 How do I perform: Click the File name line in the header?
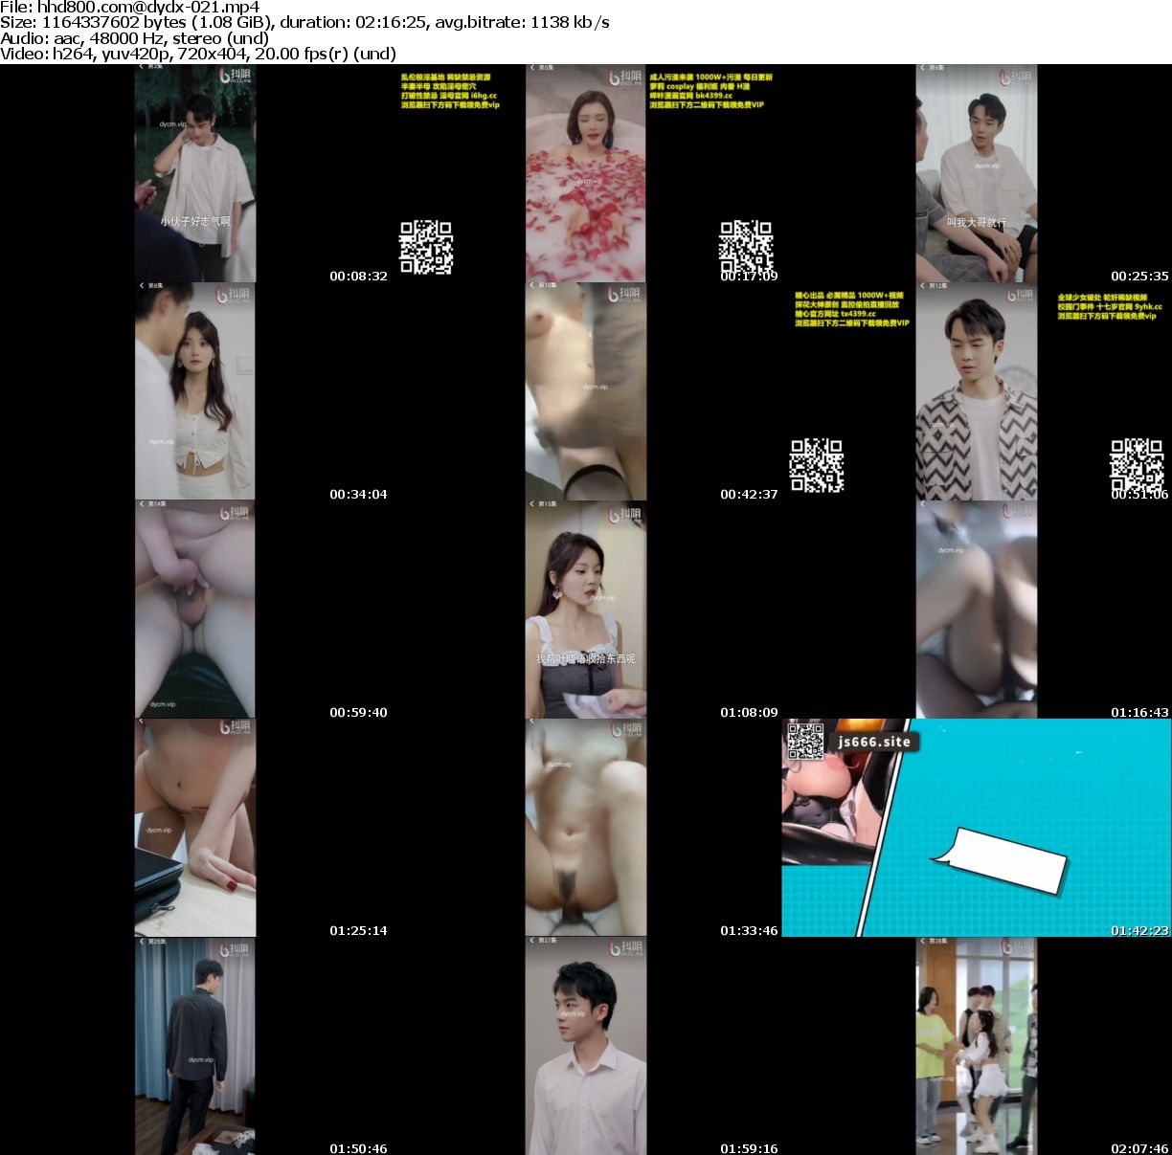pos(130,6)
